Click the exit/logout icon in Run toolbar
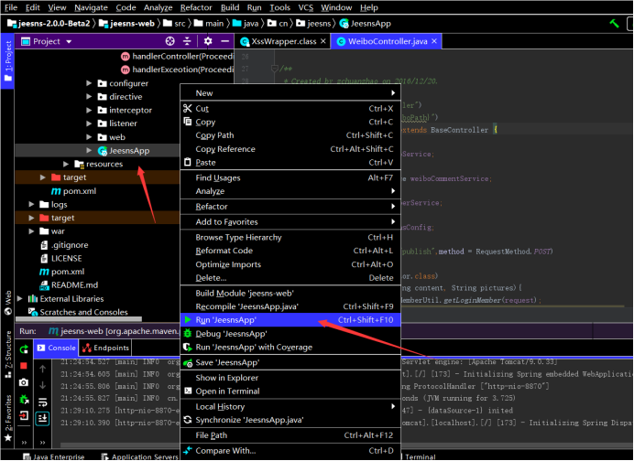The image size is (634, 461). [24, 415]
